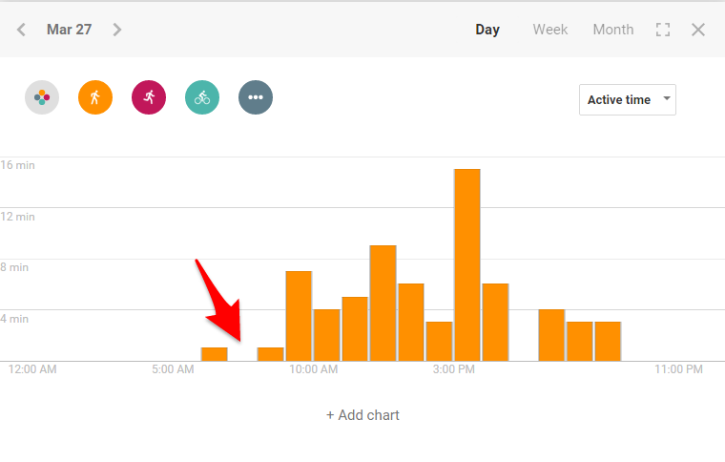
Task: Close the activity chart panel
Action: [x=698, y=30]
